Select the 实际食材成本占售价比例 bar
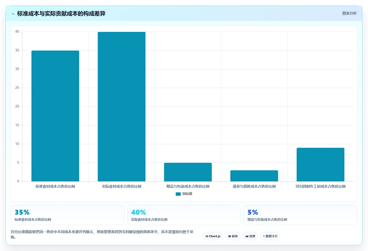 pyautogui.click(x=121, y=107)
